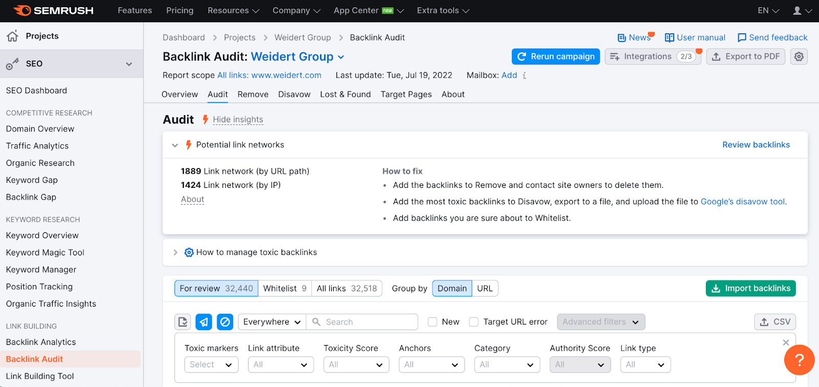Open Keyword Magic Tool in sidebar
Screen dimensions: 819x387
click(x=45, y=252)
